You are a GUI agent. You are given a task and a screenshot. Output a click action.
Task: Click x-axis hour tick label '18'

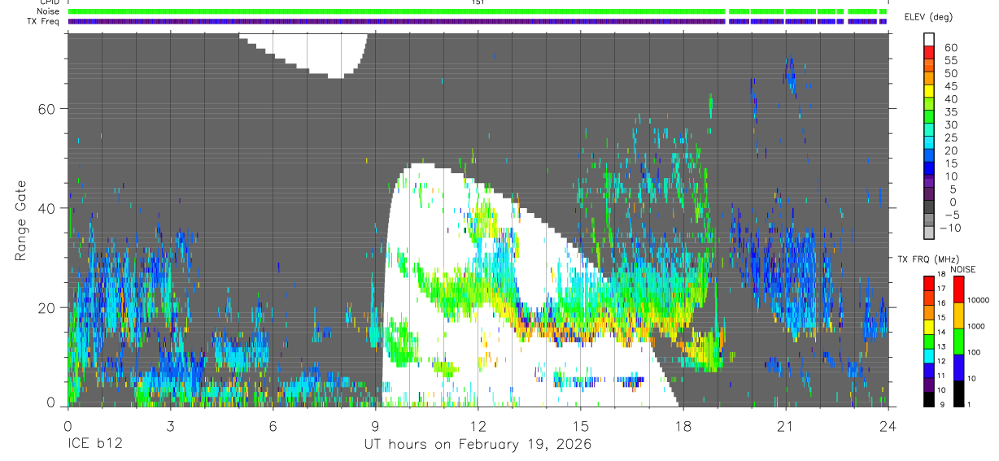tap(683, 425)
